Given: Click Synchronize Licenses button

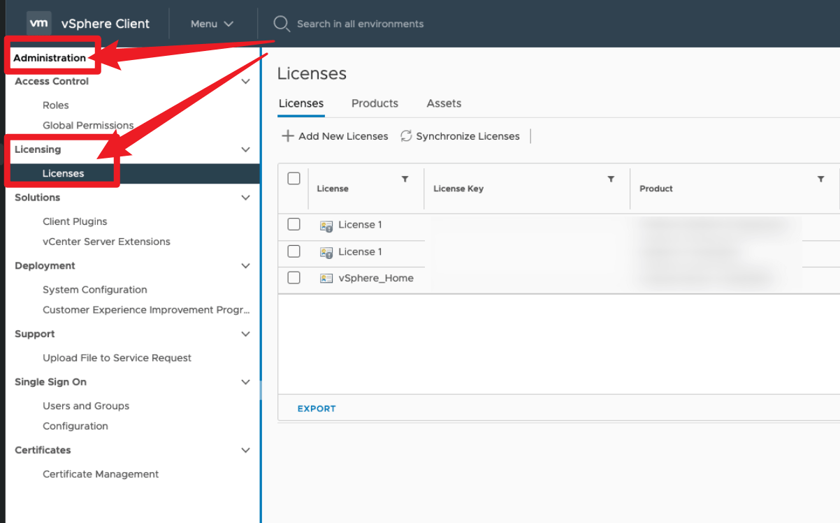Looking at the screenshot, I should click(x=460, y=136).
